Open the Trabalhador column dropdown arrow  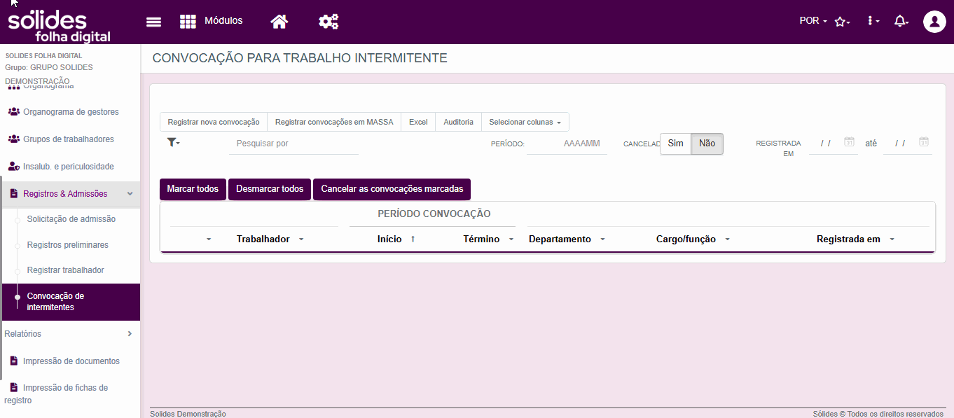[x=301, y=239]
